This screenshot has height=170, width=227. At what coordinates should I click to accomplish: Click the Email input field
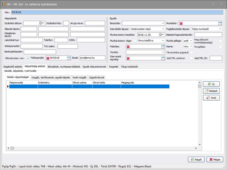pos(92,58)
